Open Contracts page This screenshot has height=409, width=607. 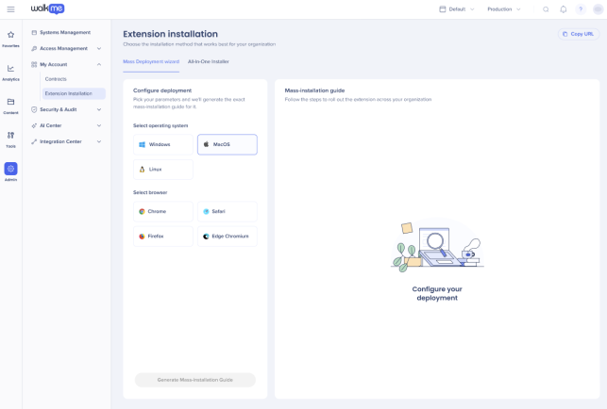pos(56,79)
